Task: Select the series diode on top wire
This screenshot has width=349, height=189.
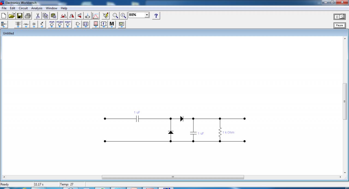Action: coord(182,119)
